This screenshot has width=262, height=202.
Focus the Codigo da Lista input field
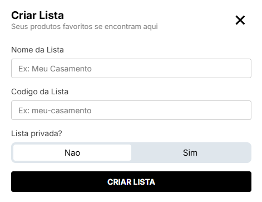(x=131, y=110)
